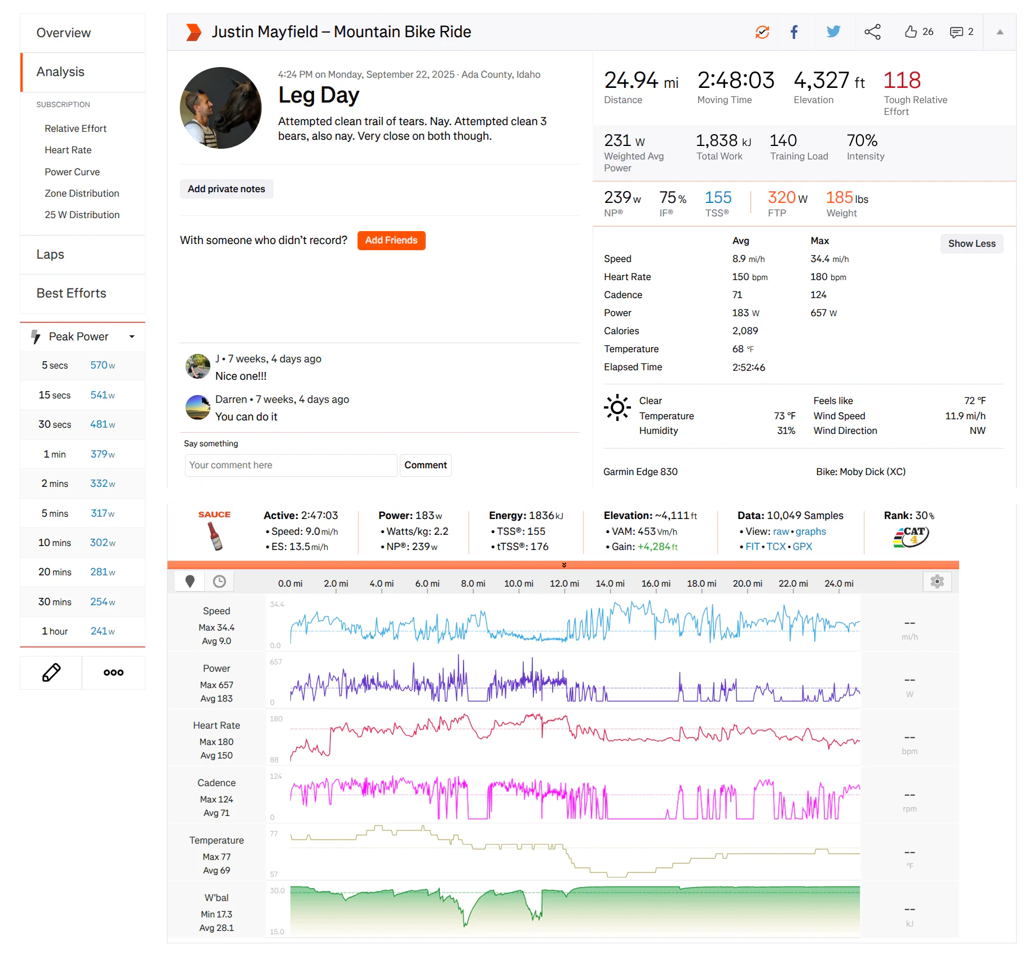The image size is (1024, 958).
Task: Click the comment text input field
Action: pos(290,465)
